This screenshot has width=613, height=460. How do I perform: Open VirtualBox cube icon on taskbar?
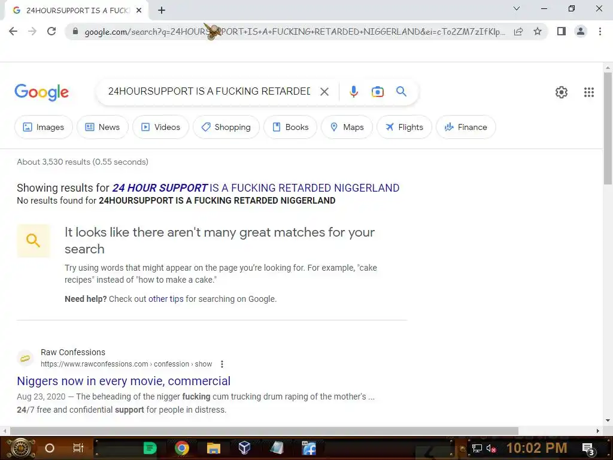(x=244, y=448)
